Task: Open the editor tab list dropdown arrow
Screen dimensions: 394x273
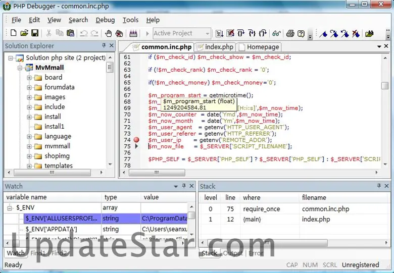Action: pos(379,46)
